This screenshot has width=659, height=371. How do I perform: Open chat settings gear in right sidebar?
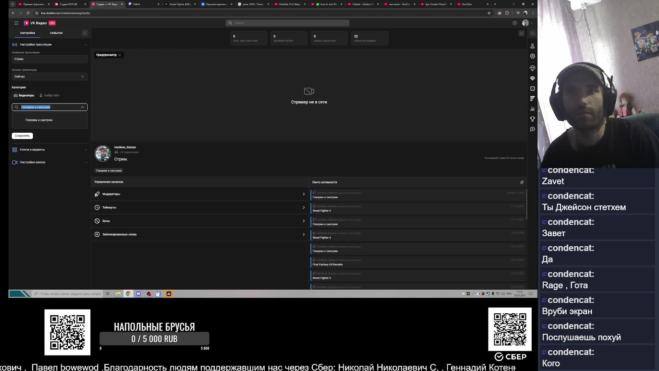click(x=532, y=56)
